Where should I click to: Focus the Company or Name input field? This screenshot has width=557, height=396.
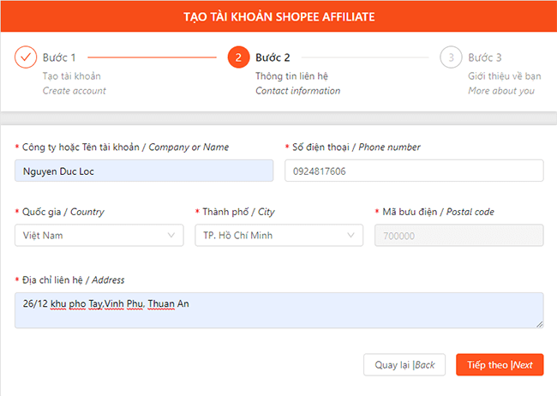(x=144, y=171)
